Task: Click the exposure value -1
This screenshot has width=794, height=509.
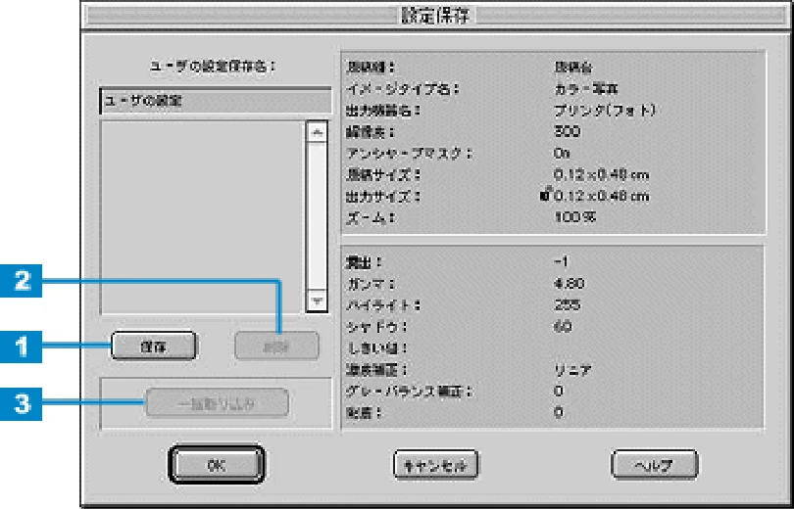Action: 561,261
